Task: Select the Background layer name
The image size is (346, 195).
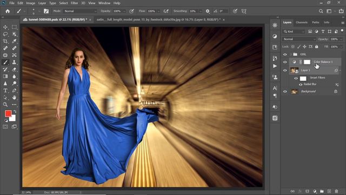Action: (x=308, y=92)
